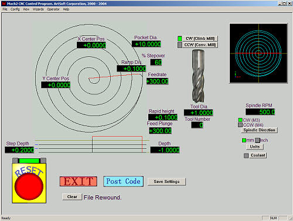Image resolution: width=293 pixels, height=221 pixels.
Task: Click the green LED above RESET
Action: [29, 161]
